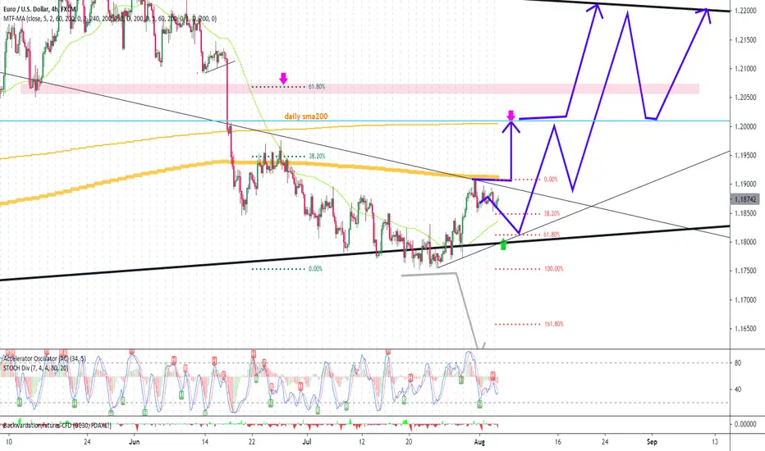This screenshot has width=765, height=451.
Task: Select the red 0.00% Fibonacci level label
Action: [550, 180]
